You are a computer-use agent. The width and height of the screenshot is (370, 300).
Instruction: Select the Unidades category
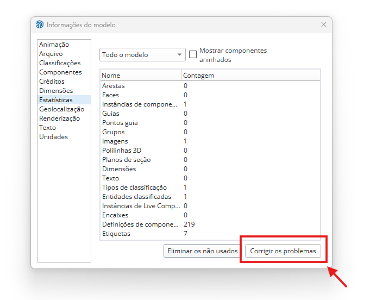(x=53, y=137)
